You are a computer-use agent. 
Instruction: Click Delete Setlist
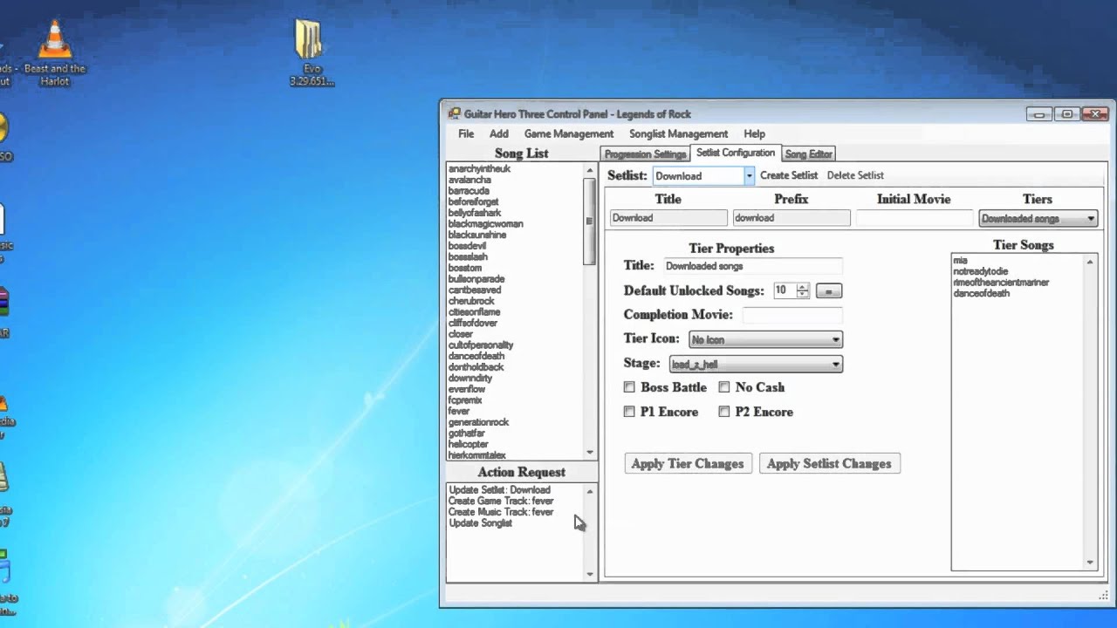click(855, 175)
